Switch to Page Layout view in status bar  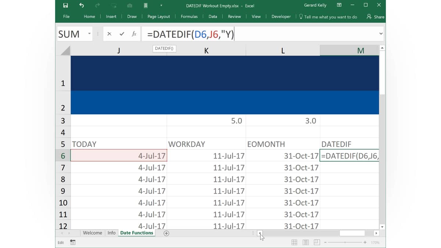coord(306,242)
